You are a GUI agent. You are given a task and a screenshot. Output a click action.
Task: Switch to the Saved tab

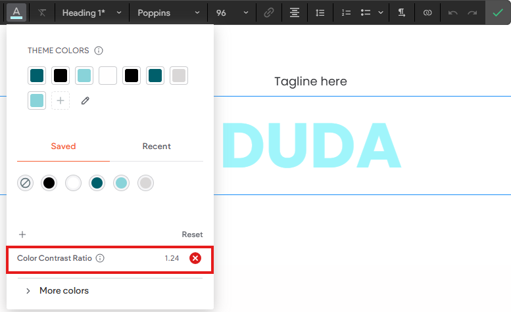coord(63,146)
